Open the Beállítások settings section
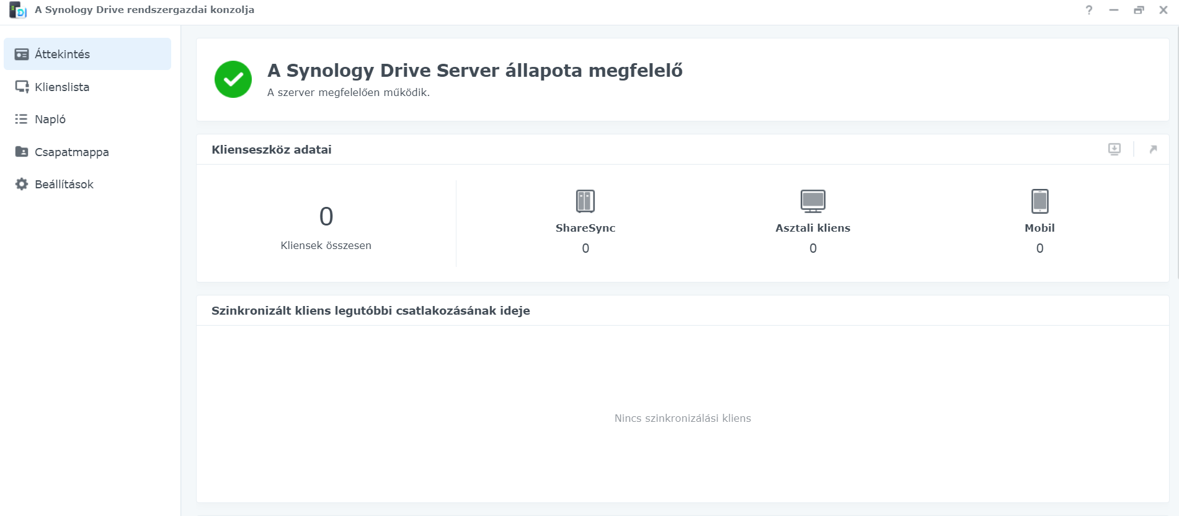The width and height of the screenshot is (1179, 516). [87, 184]
